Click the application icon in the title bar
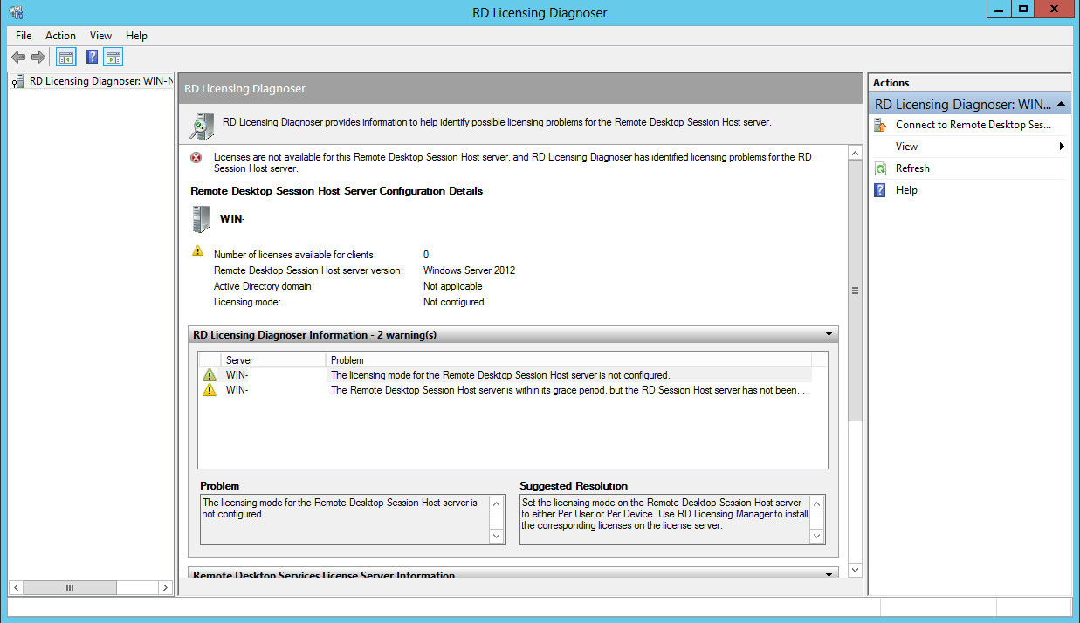Screen dimensions: 1080x623 tap(16, 12)
